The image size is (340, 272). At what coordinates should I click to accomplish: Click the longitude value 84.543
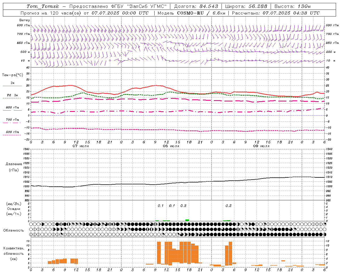pyautogui.click(x=209, y=6)
